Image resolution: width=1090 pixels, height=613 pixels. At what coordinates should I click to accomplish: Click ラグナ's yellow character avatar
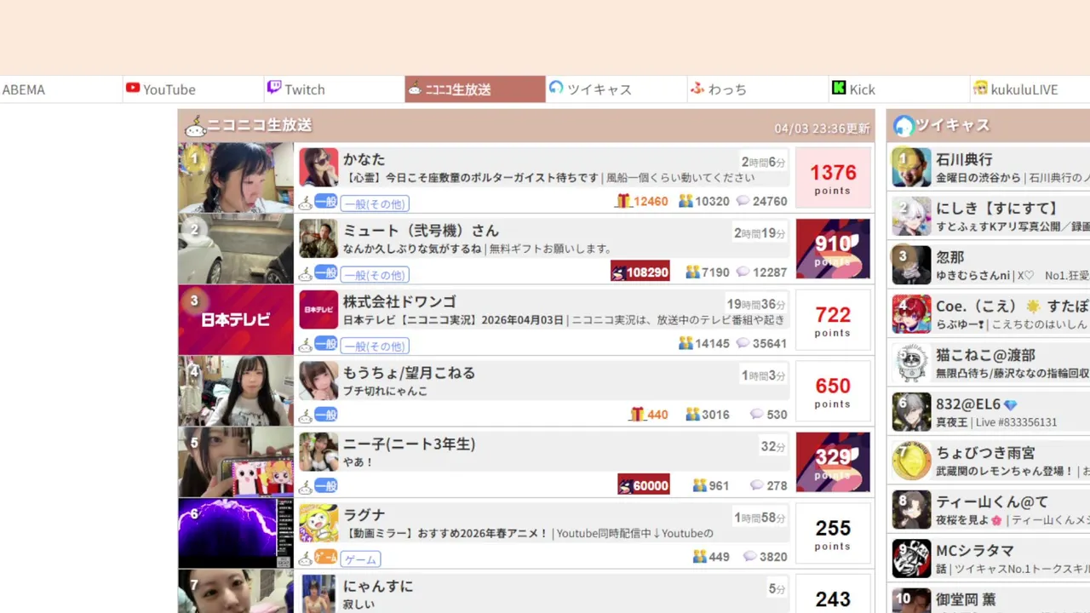[x=318, y=524]
